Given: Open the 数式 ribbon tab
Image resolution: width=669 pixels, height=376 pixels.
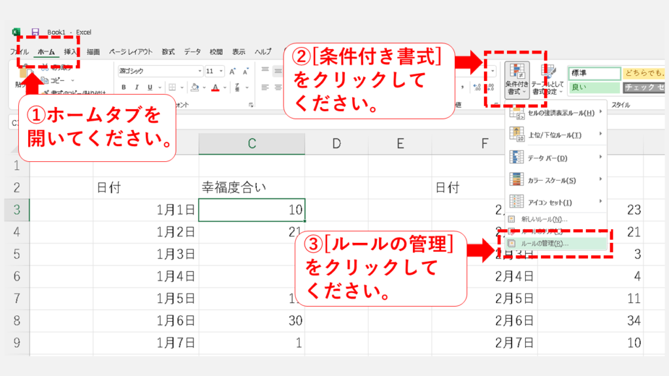Looking at the screenshot, I should 168,52.
